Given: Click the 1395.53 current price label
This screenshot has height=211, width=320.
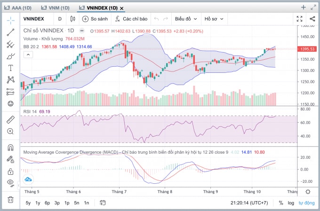Looking at the screenshot, I should click(x=307, y=49).
